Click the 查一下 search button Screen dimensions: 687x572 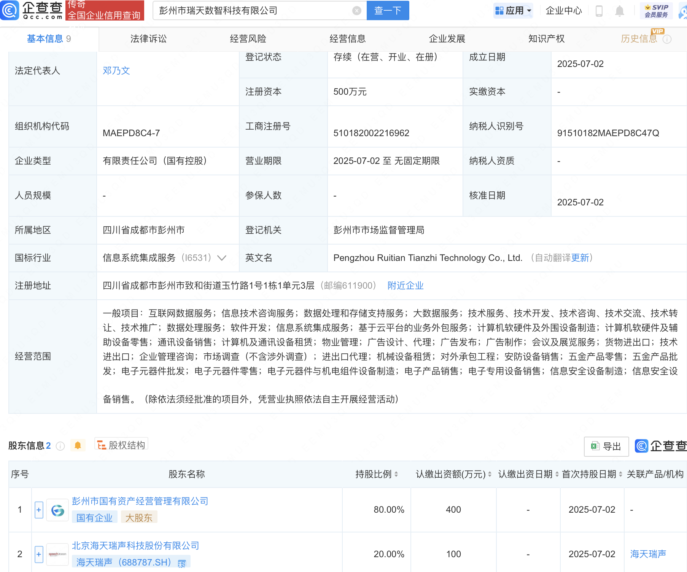pos(388,11)
